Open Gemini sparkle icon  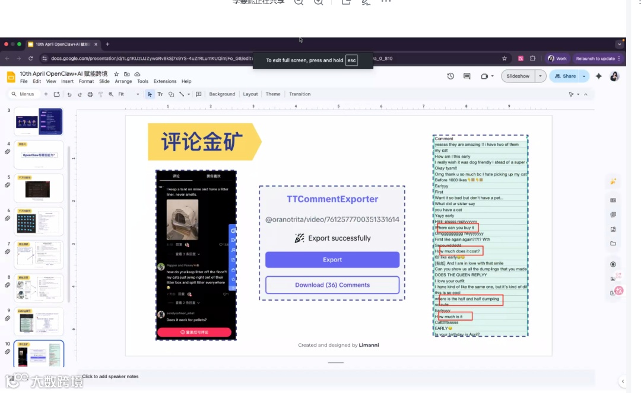click(x=598, y=76)
